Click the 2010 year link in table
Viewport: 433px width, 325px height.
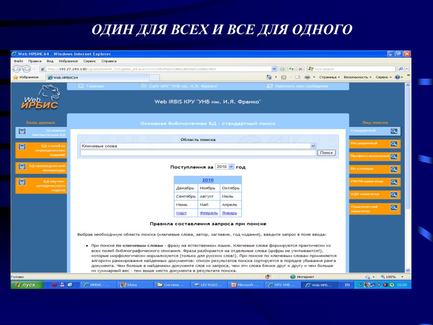[208, 180]
